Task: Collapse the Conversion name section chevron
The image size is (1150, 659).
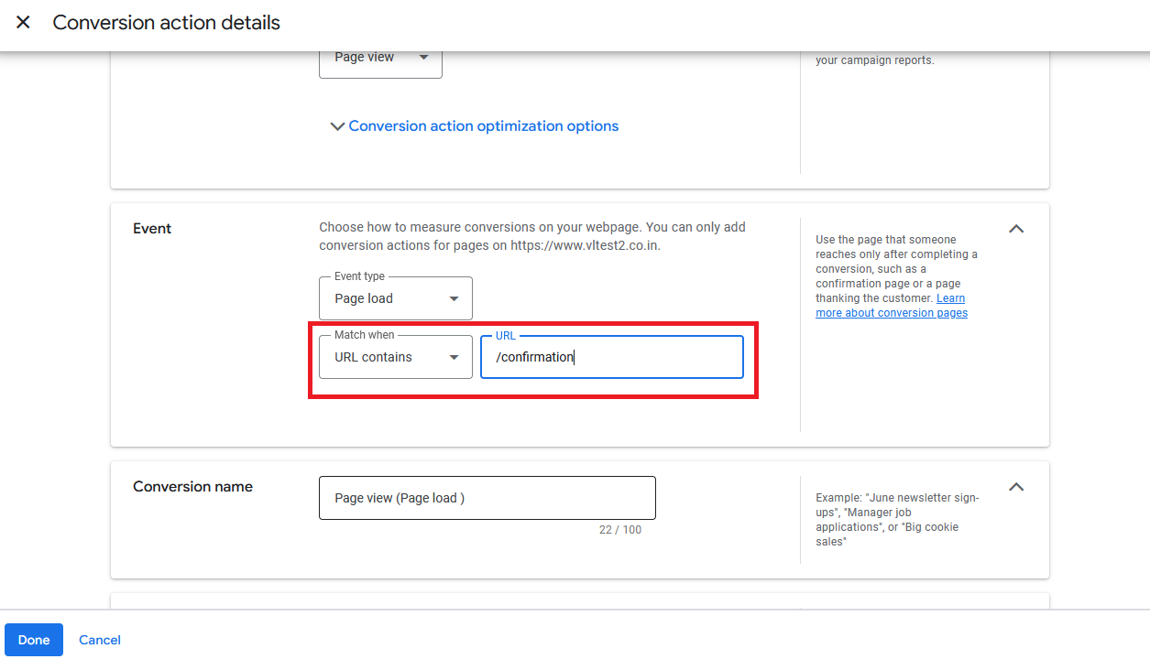Action: pyautogui.click(x=1015, y=487)
